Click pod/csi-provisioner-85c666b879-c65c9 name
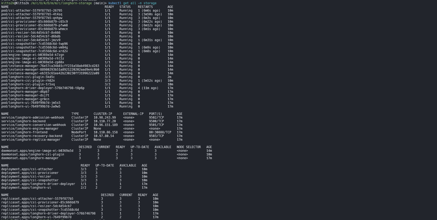This screenshot has width=437, height=220. click(35, 22)
